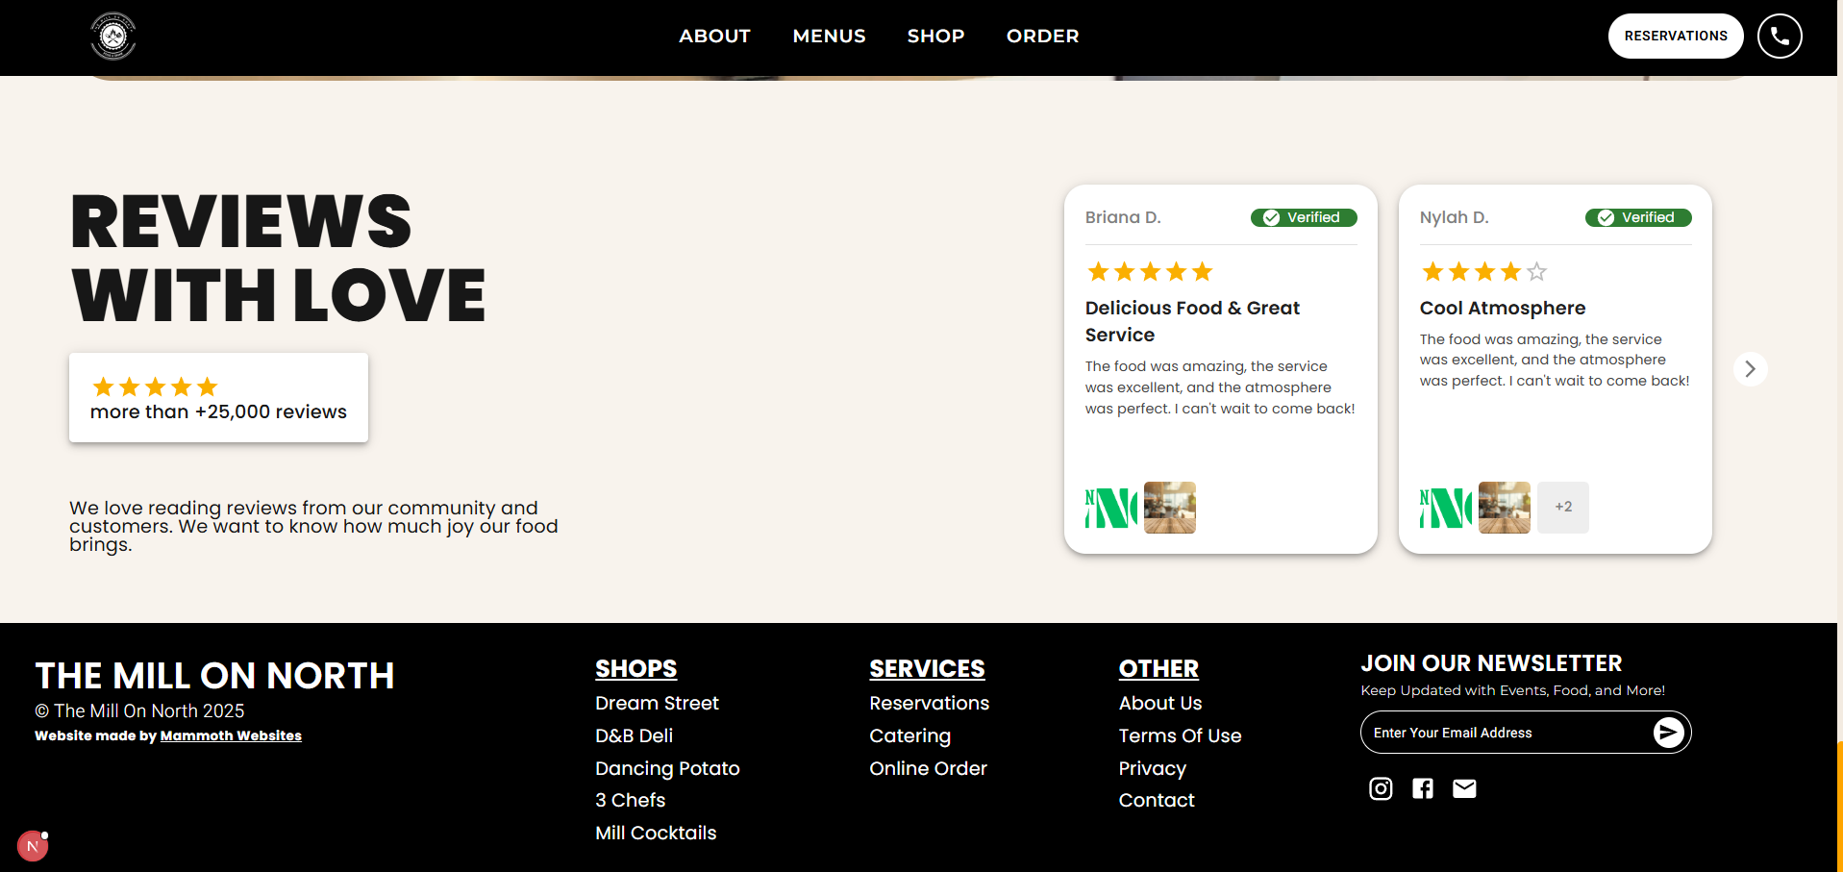Open the Facebook social icon
The image size is (1843, 872).
[1423, 788]
